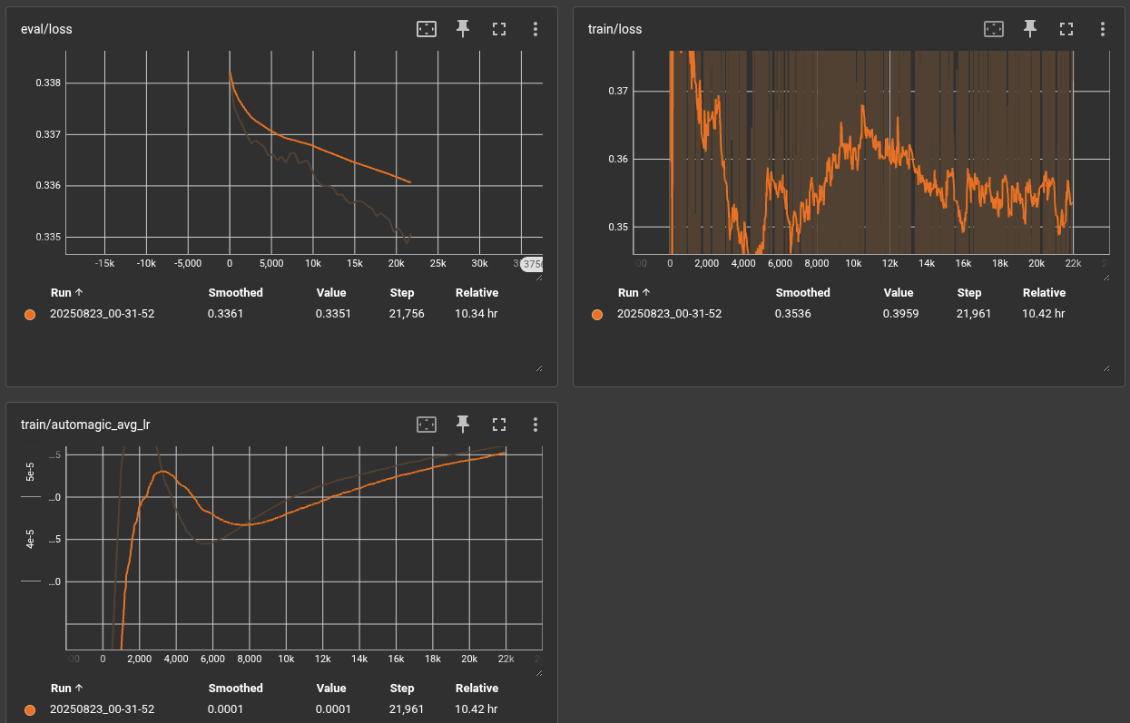Click 5e-5 y-axis label in automagic_avg_lr chart
The image size is (1130, 723).
click(30, 471)
